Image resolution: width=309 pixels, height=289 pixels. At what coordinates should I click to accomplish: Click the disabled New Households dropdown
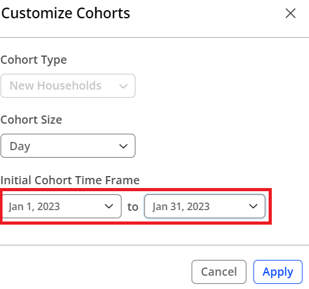(68, 86)
